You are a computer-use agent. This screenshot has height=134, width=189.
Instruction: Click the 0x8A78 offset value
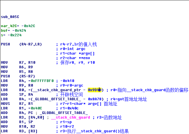pos(95,99)
